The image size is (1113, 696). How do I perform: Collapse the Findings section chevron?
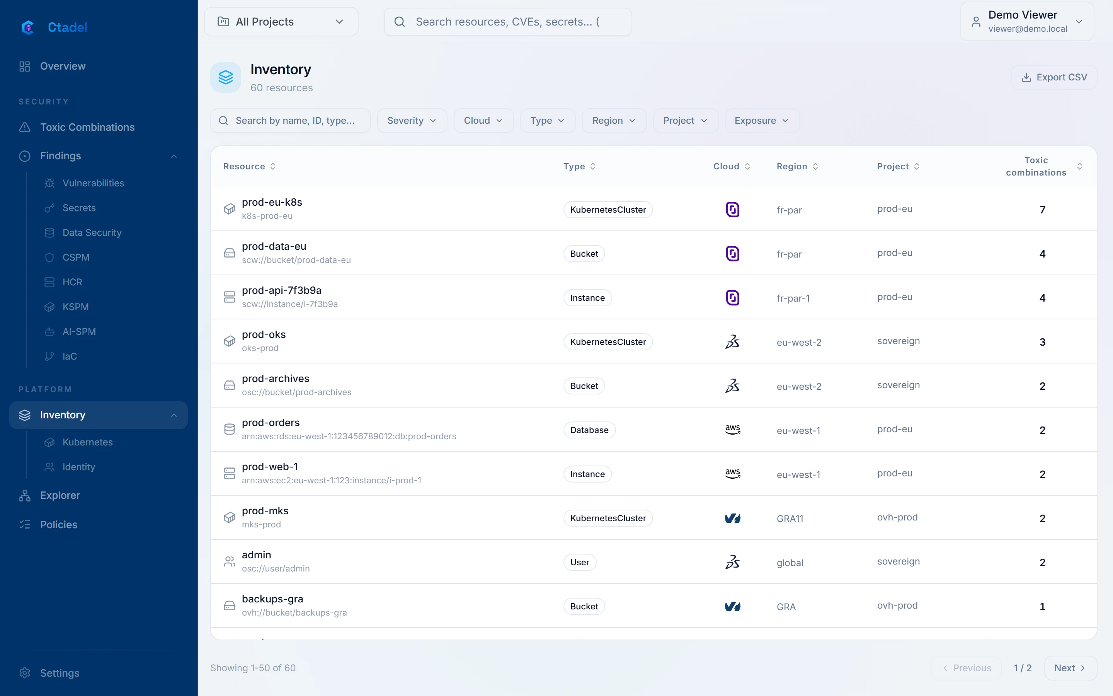174,156
